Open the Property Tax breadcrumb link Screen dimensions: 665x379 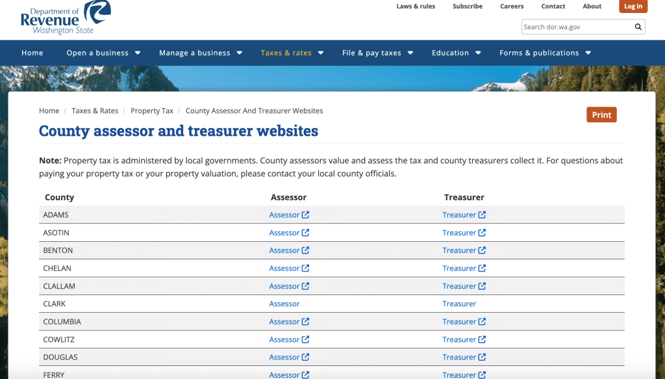coord(152,111)
